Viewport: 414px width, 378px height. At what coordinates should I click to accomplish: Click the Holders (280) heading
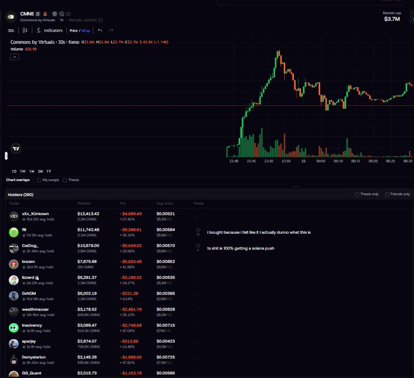pyautogui.click(x=21, y=195)
